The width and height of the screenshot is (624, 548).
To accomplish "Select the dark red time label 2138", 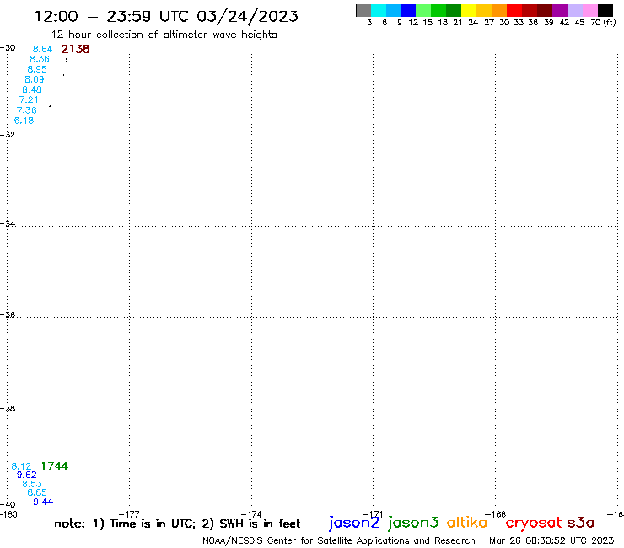I will pos(75,49).
